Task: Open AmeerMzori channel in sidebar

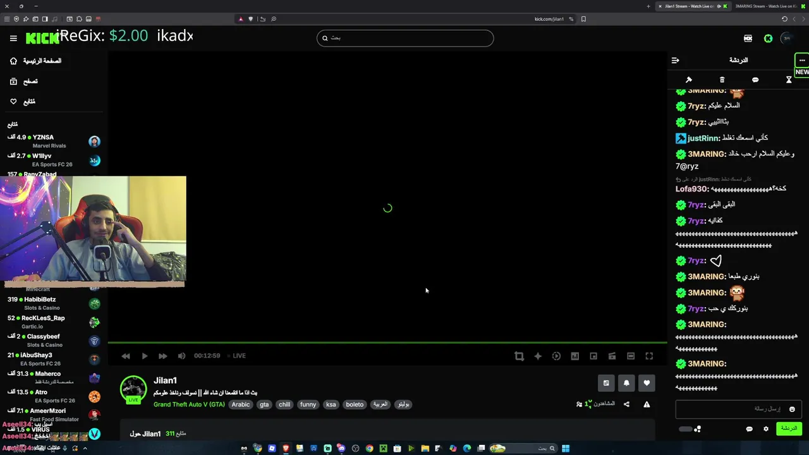Action: click(54, 415)
